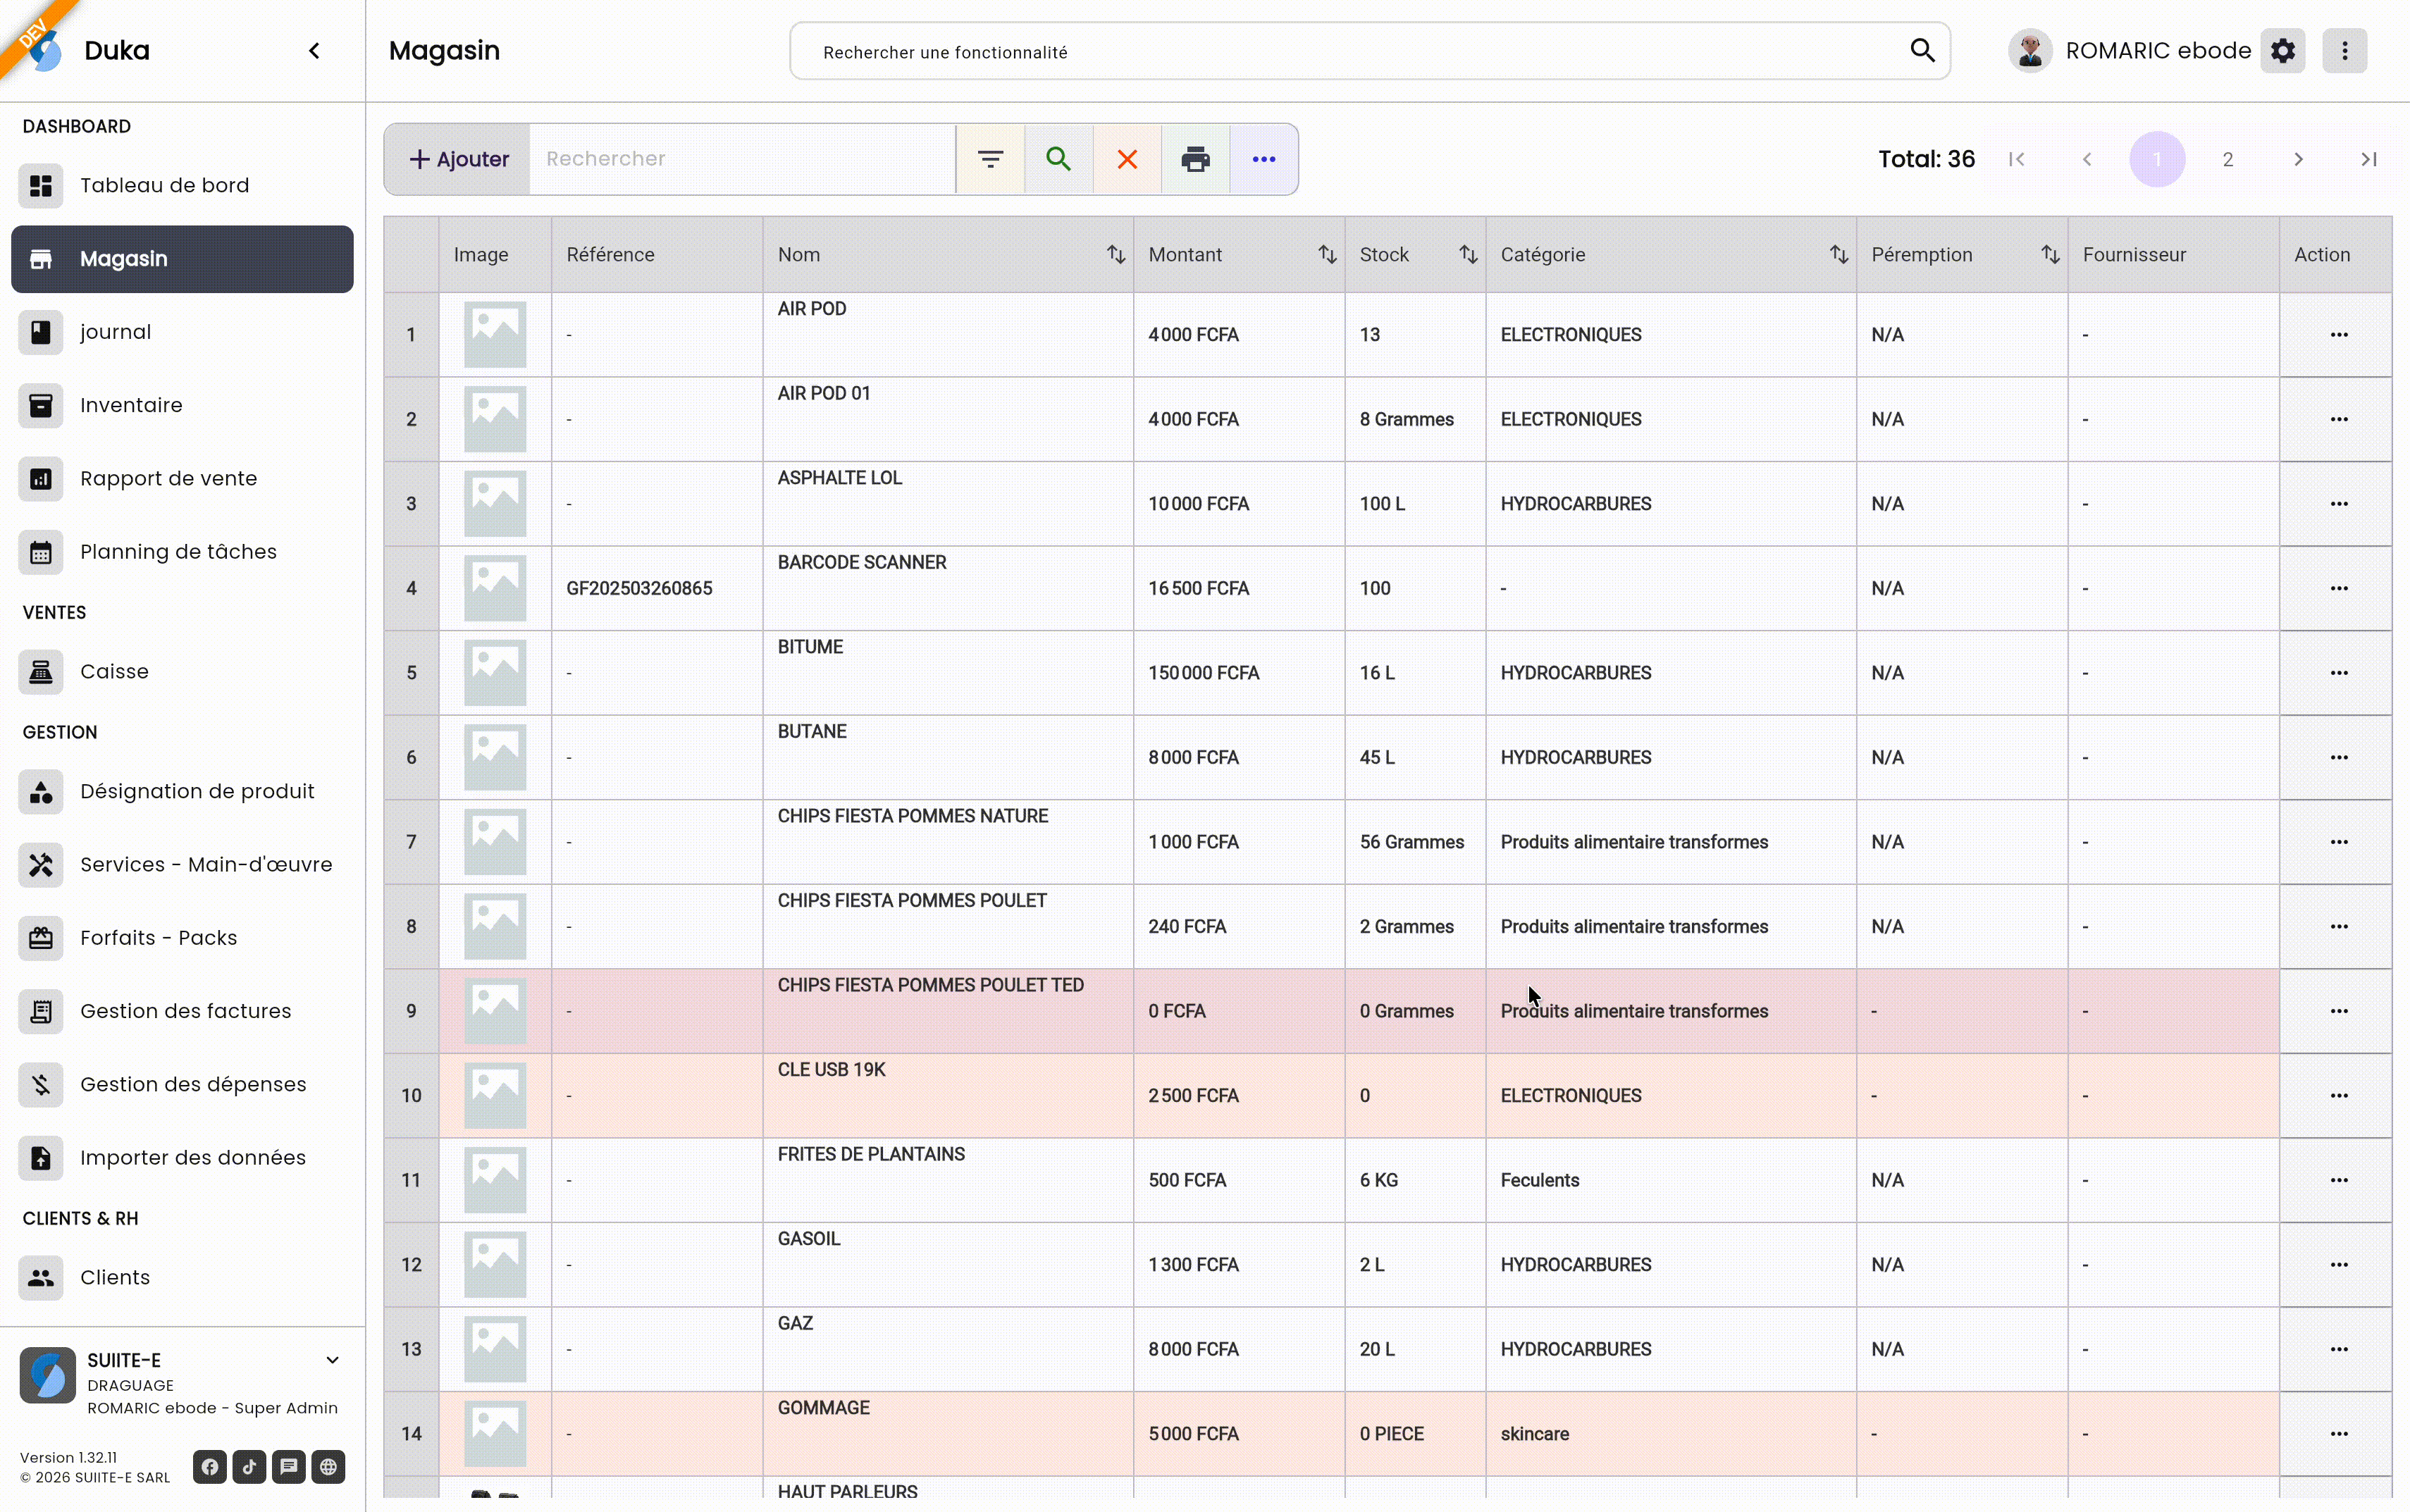The image size is (2410, 1512).
Task: Click the Rechercher product search field
Action: click(740, 159)
